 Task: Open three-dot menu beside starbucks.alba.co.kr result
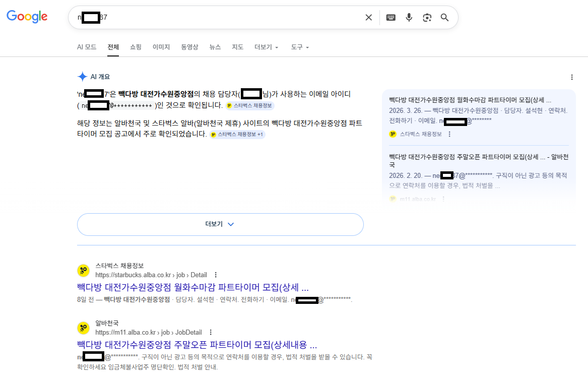pos(216,275)
